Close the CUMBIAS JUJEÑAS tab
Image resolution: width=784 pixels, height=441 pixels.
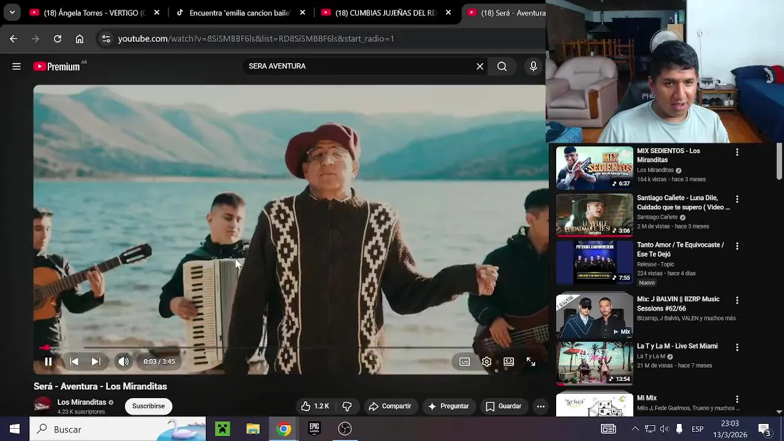(x=448, y=12)
